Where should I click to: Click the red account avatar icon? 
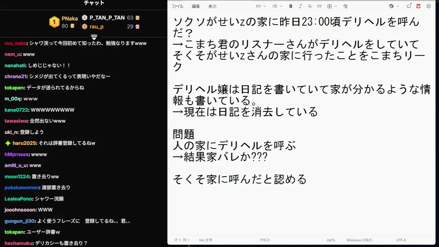(x=418, y=6)
